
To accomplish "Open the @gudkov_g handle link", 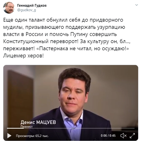I will [x=27, y=10].
